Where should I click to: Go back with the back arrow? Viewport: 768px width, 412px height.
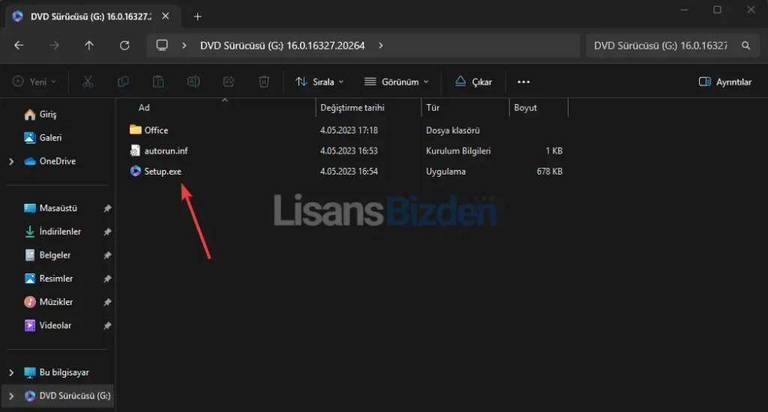[x=19, y=46]
